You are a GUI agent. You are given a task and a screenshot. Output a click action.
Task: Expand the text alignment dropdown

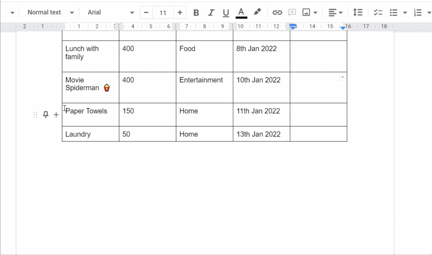click(x=340, y=12)
